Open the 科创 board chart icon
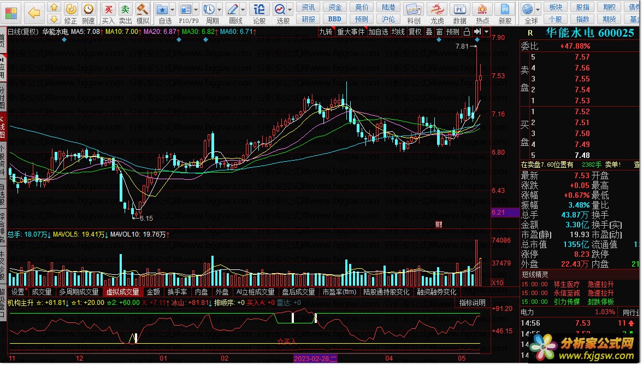The image size is (643, 365). click(414, 13)
